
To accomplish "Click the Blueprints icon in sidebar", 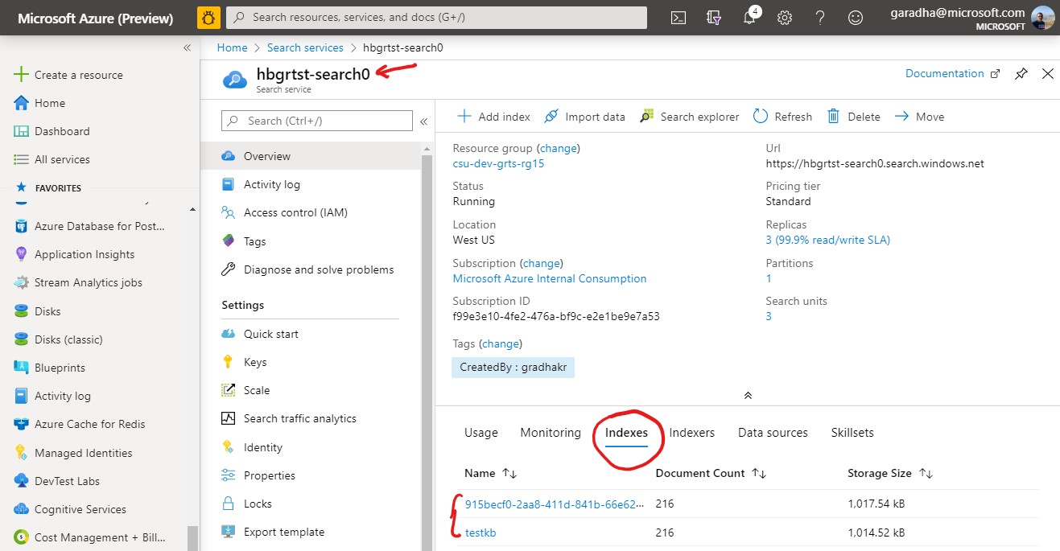I will 22,368.
